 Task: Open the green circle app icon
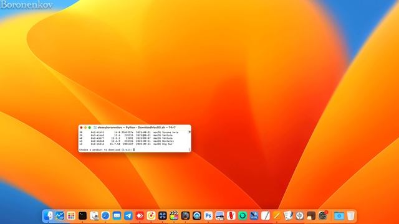coord(243,216)
